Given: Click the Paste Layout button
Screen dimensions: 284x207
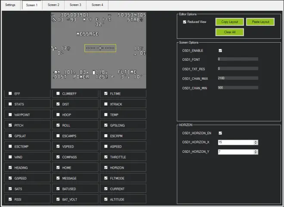Looking at the screenshot, I should (x=260, y=22).
